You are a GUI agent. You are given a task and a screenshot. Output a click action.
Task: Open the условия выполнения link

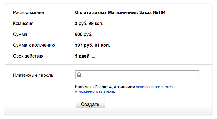155,87
